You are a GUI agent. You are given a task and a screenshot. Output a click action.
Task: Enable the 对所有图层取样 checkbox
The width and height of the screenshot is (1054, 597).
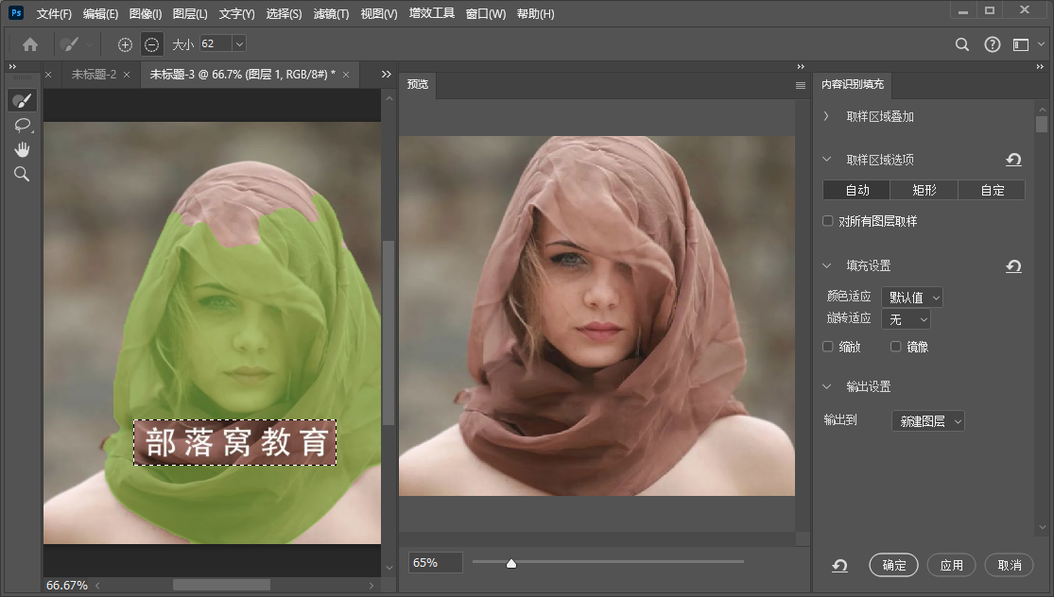point(828,221)
